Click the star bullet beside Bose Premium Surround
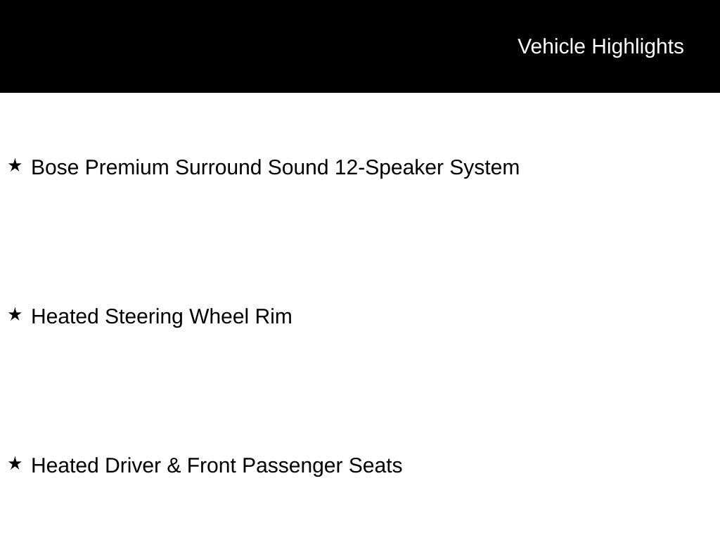The image size is (720, 540). click(15, 165)
